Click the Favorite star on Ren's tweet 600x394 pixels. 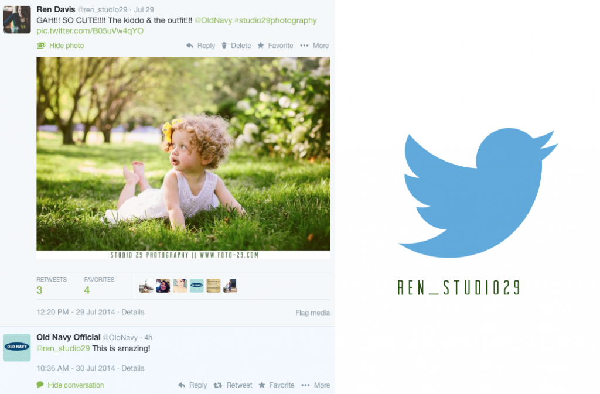[x=261, y=46]
